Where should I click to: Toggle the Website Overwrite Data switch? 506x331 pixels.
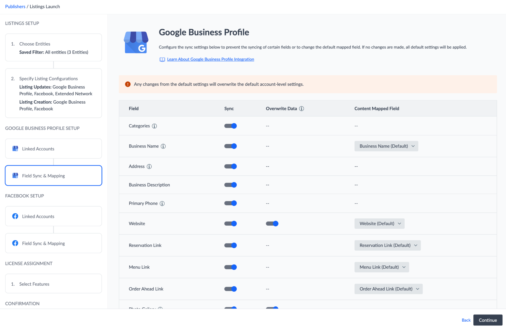(272, 224)
